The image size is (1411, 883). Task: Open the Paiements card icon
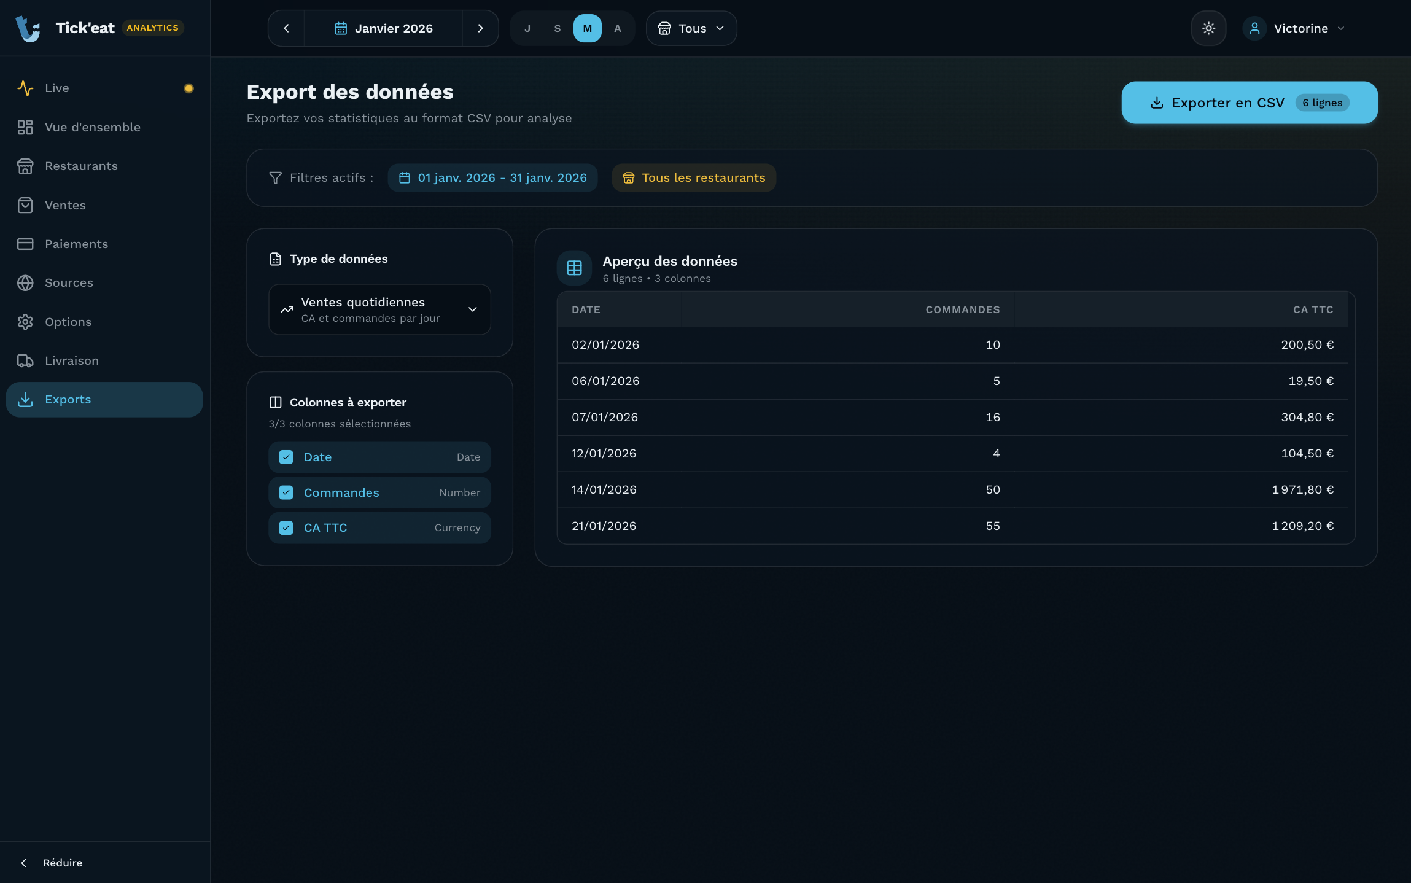(25, 244)
